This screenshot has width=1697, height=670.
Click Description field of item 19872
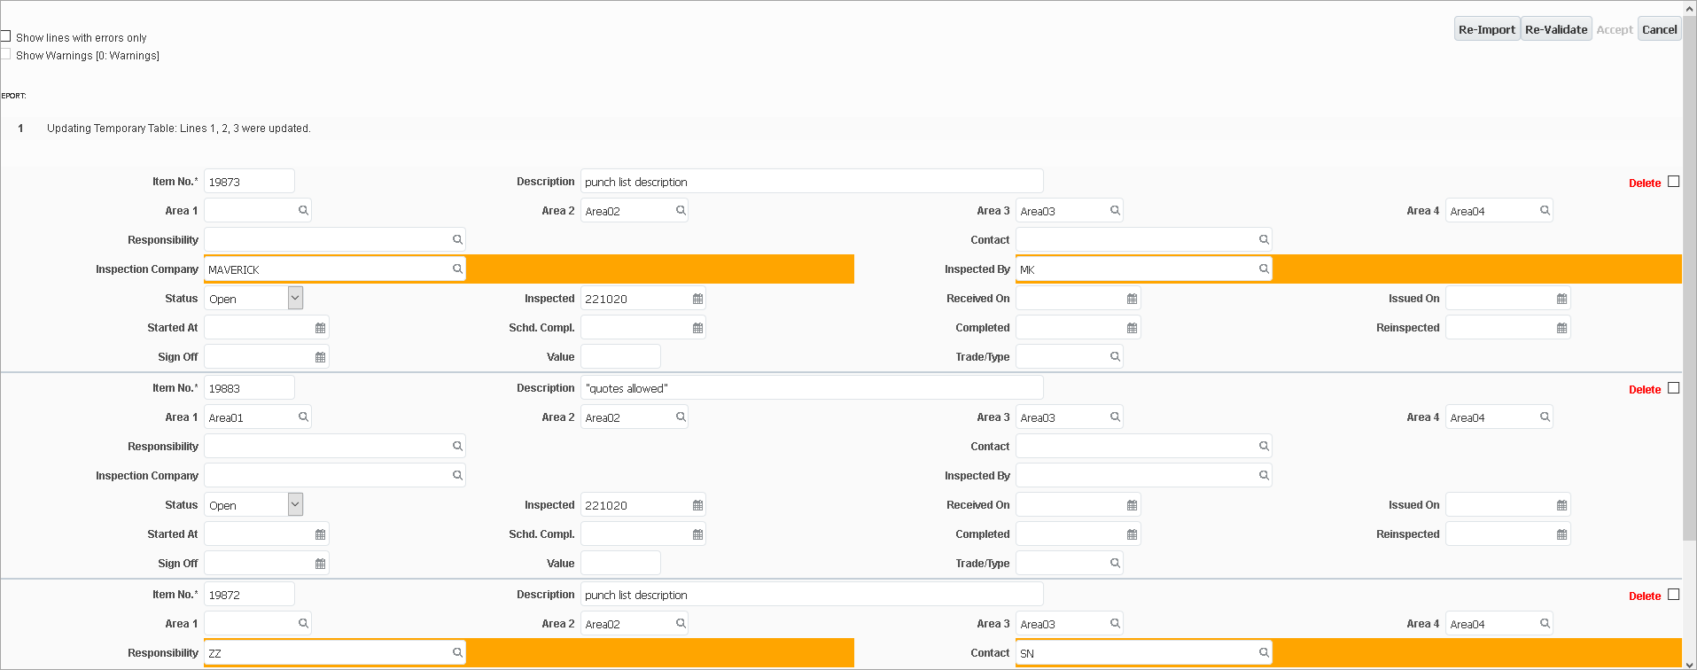click(812, 594)
